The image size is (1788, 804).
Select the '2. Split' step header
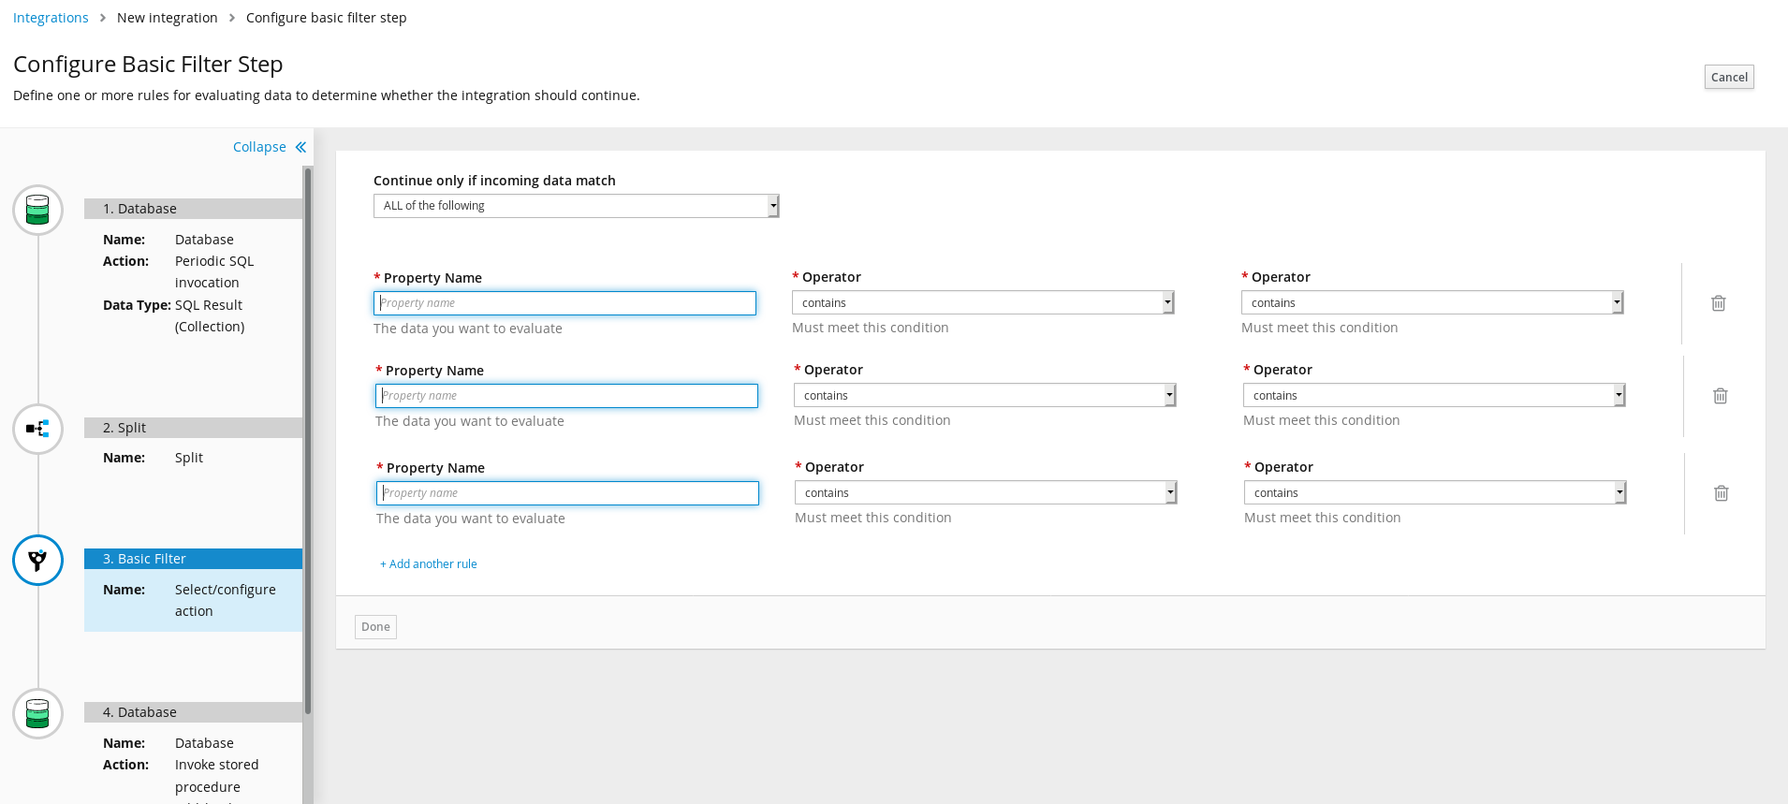point(193,428)
